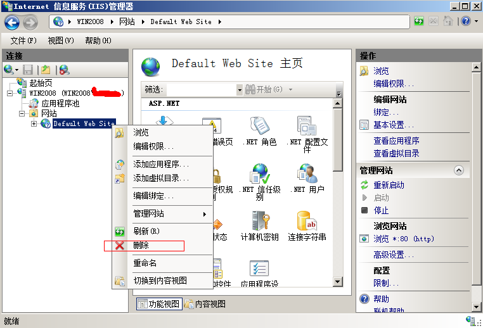Click the 基本设置... link in the actions pane

click(393, 125)
